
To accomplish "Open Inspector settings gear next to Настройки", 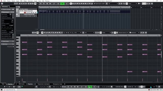I will [x=13, y=47].
